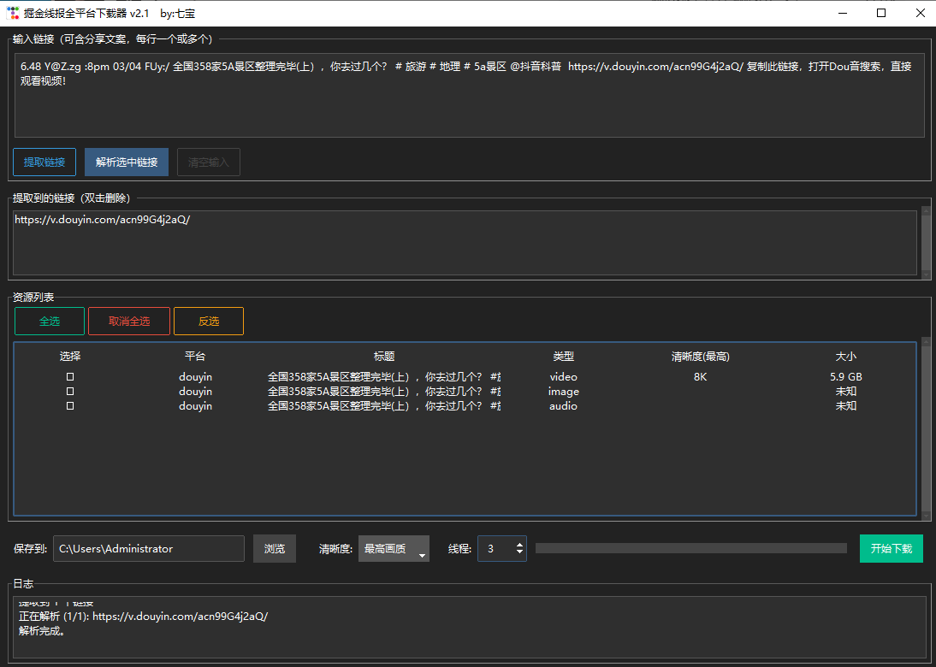Image resolution: width=936 pixels, height=667 pixels.
Task: Invert selection with 反选 button
Action: tap(208, 321)
